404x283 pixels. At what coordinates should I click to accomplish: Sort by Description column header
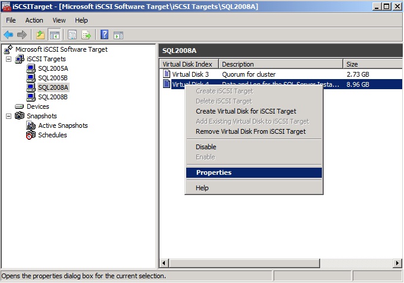pos(281,64)
